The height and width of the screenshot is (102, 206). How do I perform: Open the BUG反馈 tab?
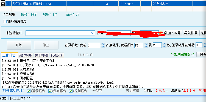click(x=57, y=56)
